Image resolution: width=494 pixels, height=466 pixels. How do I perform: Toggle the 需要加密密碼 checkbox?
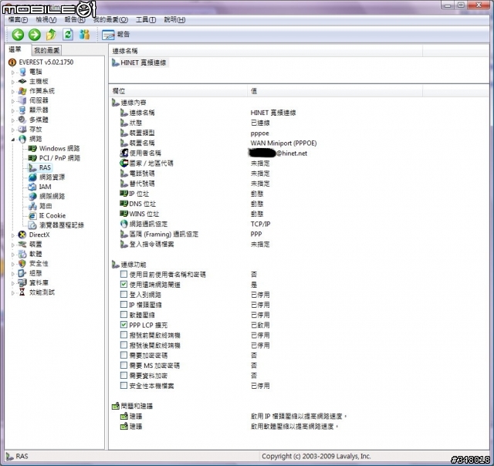click(123, 355)
